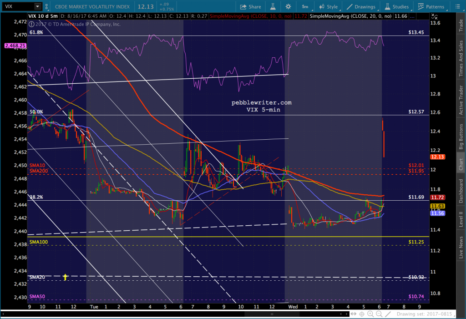Click the Share button

pos(251,6)
